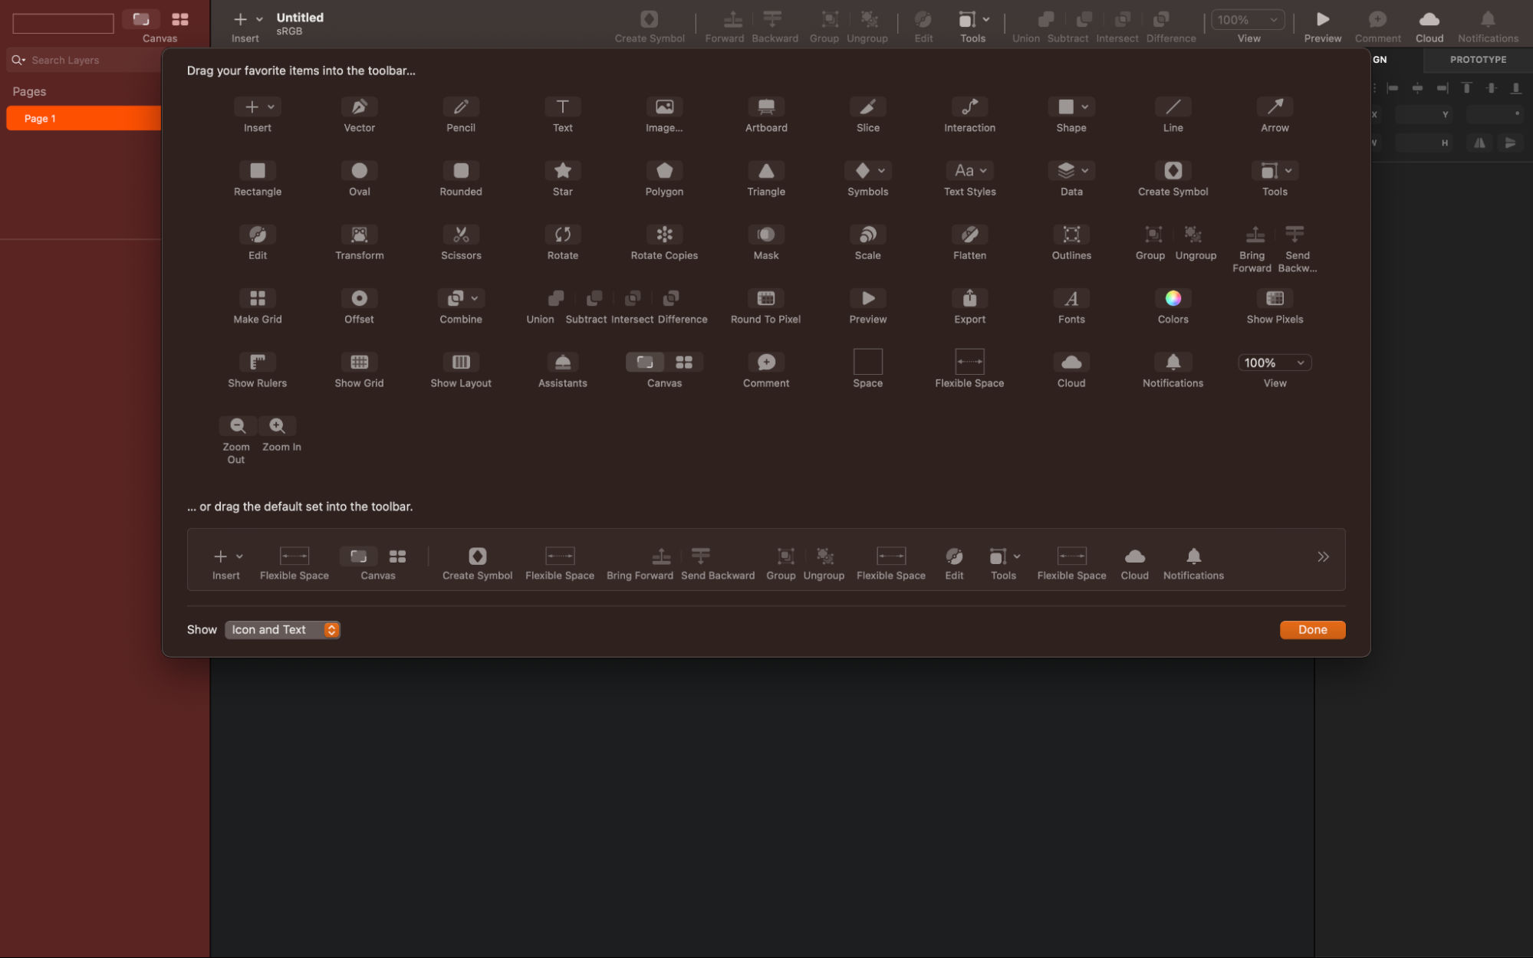Expand default set overflow chevrons
The width and height of the screenshot is (1533, 958).
point(1323,556)
